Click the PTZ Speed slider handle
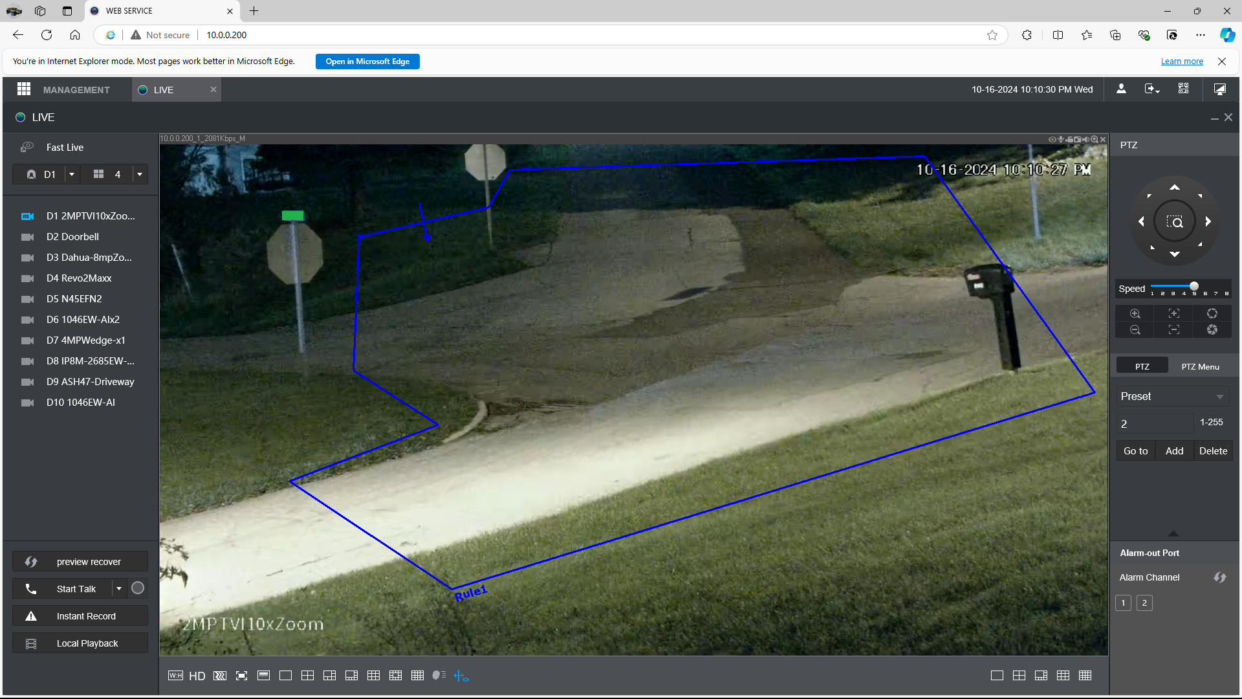 point(1194,286)
